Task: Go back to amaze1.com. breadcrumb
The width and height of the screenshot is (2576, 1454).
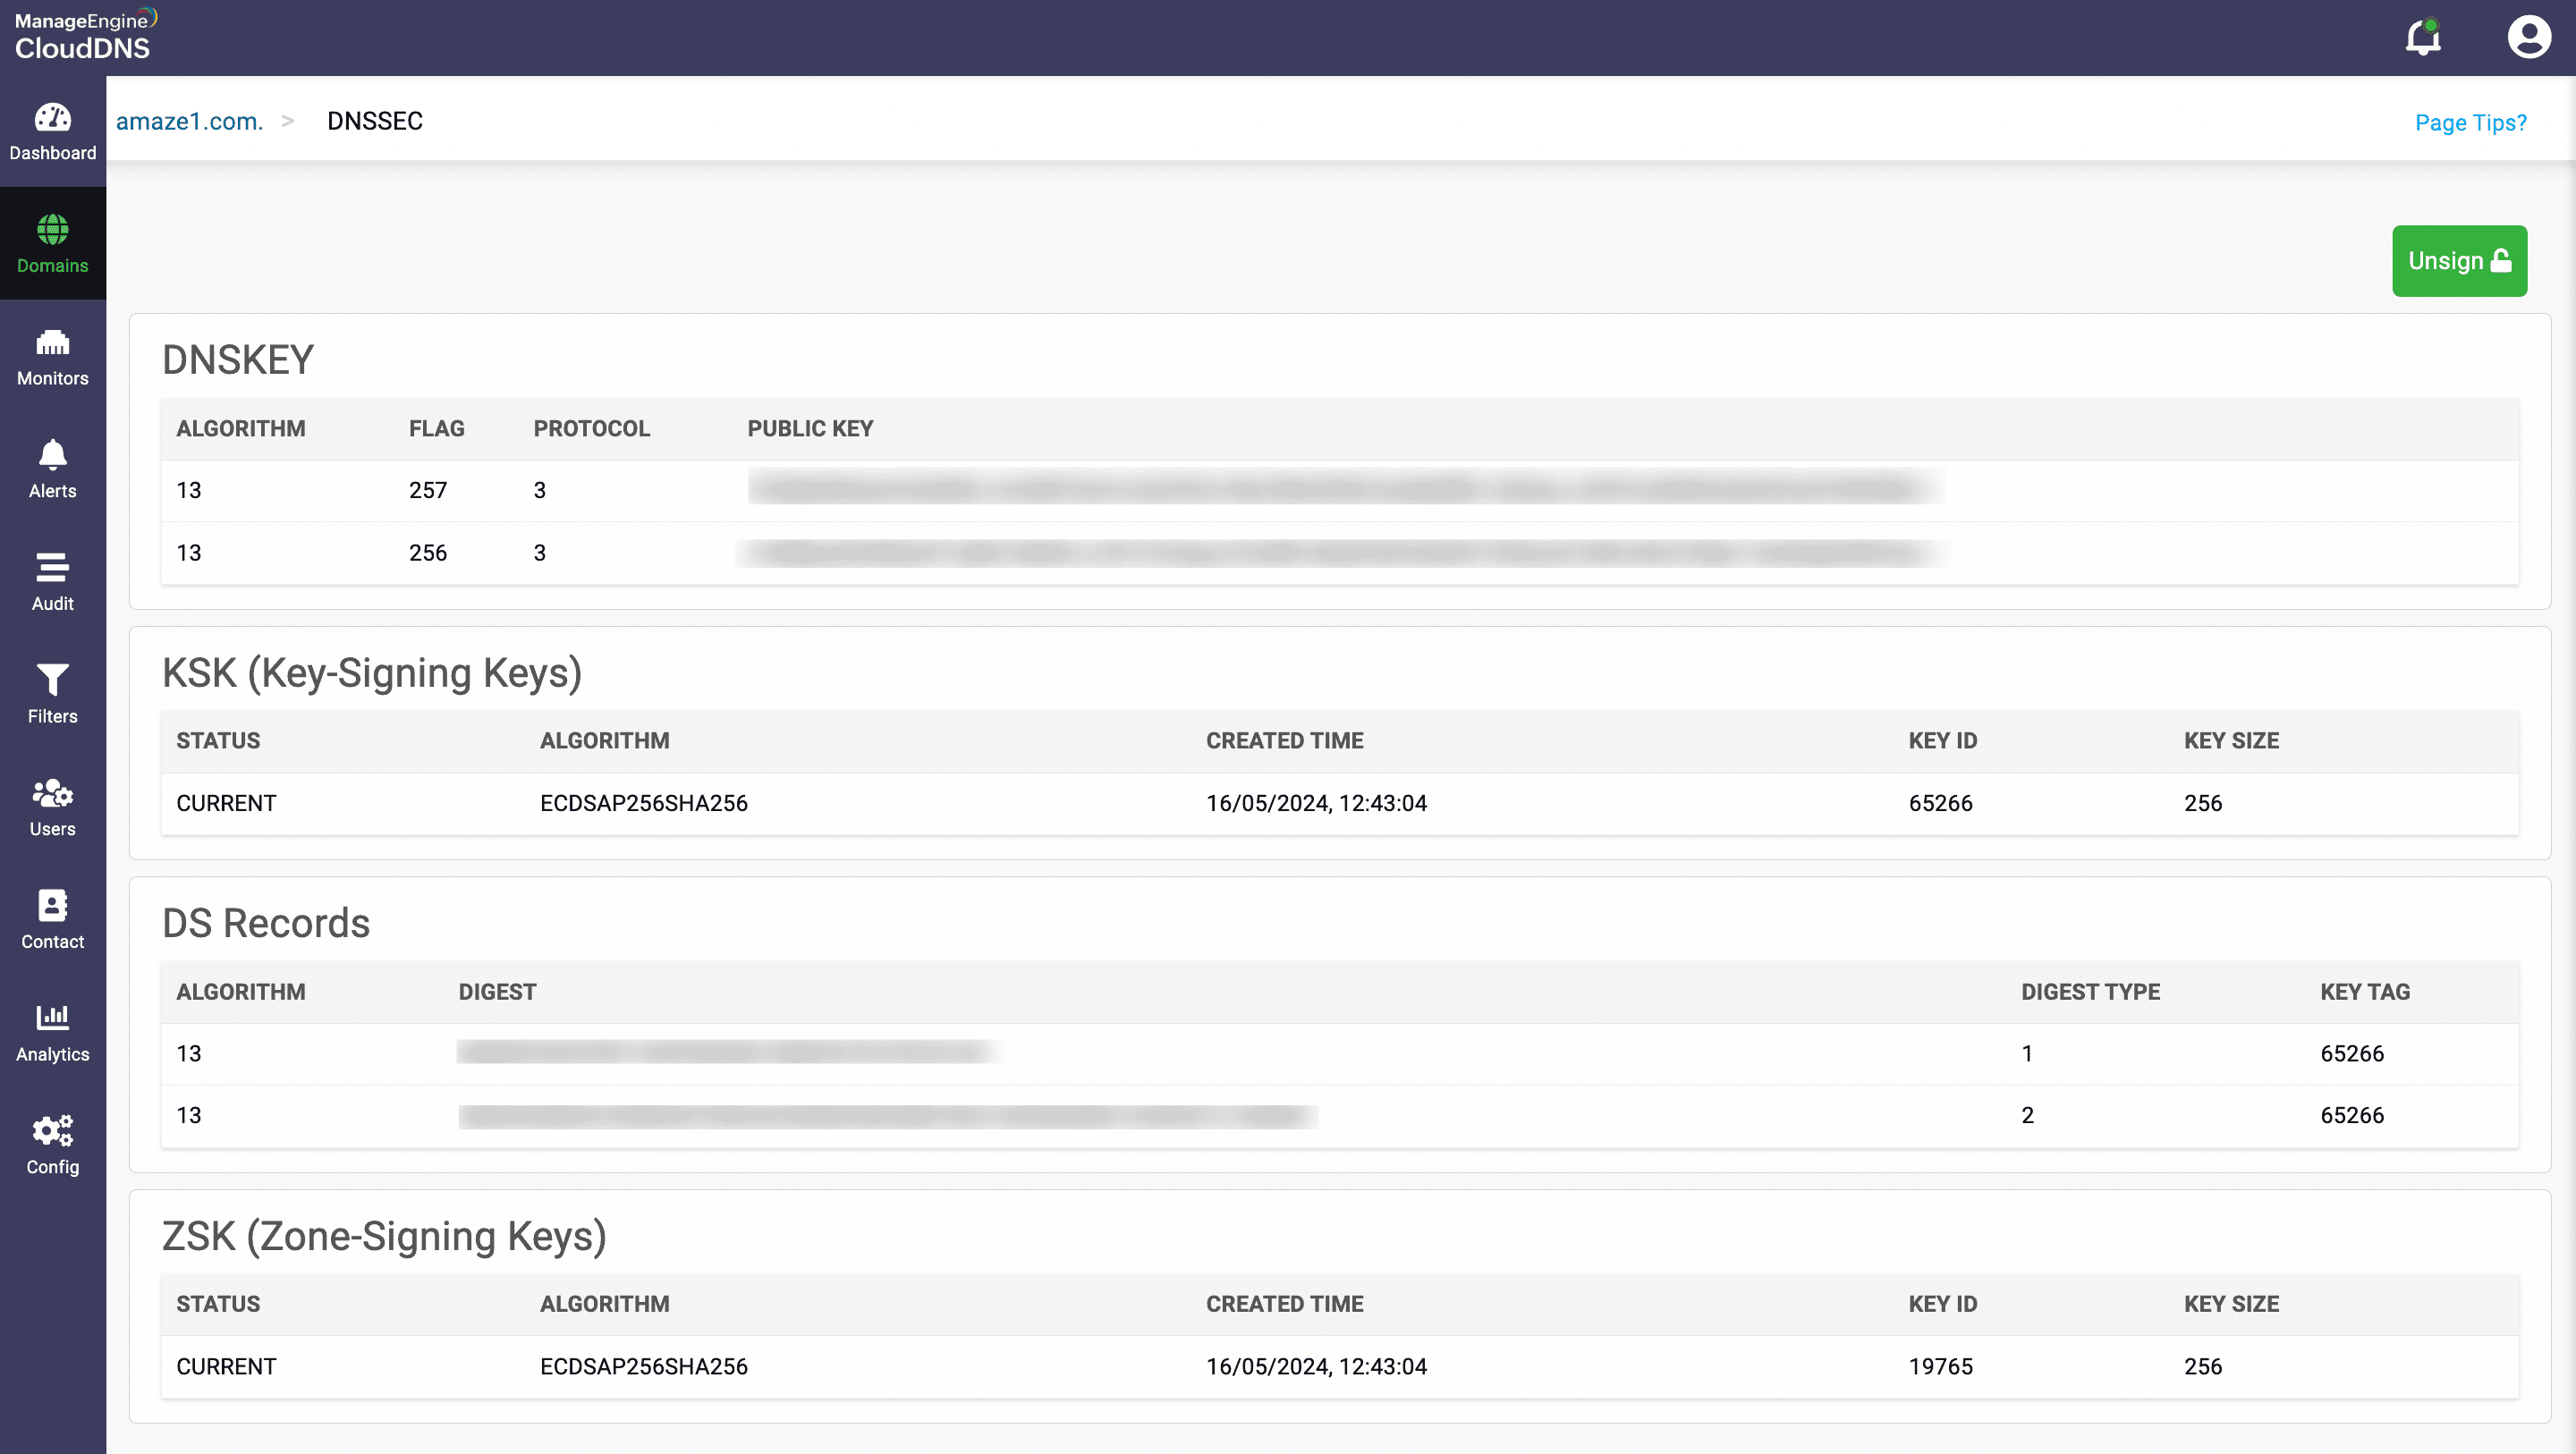Action: [x=189, y=121]
